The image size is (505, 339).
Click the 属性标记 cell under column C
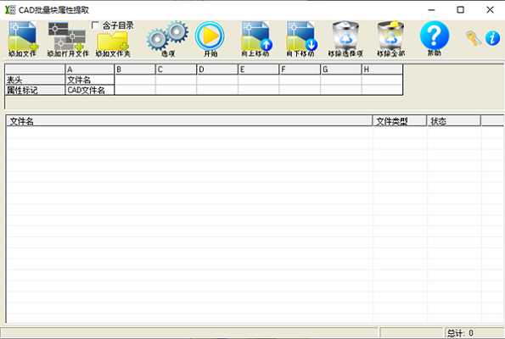click(177, 90)
